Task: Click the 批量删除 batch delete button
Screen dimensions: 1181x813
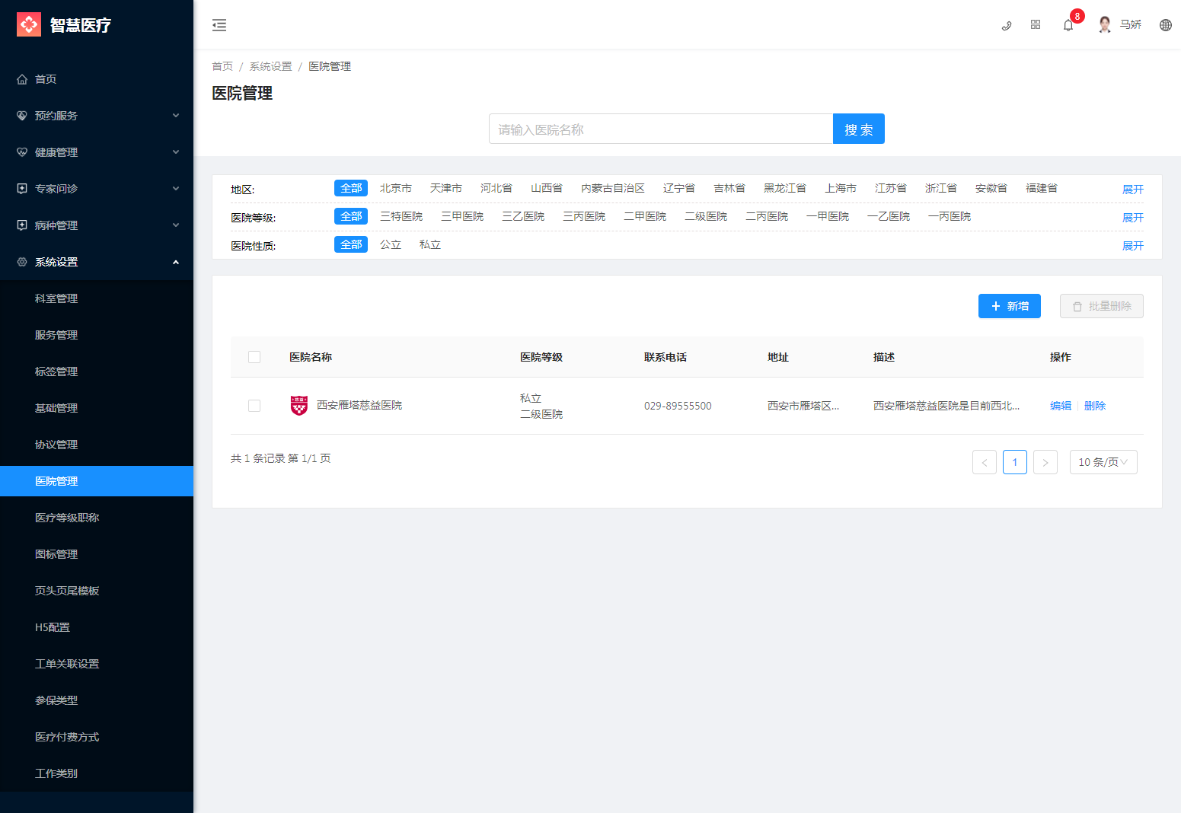Action: click(1102, 306)
